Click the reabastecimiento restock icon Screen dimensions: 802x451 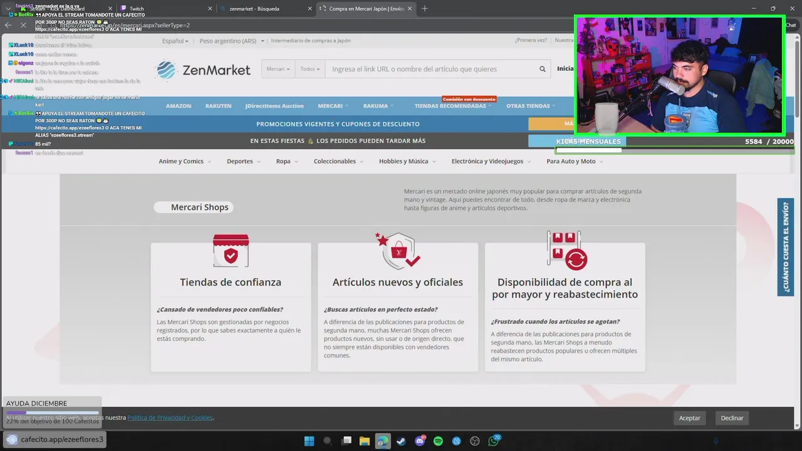coord(567,251)
